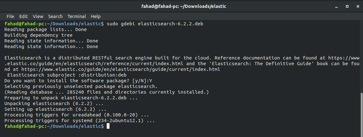Click the 'Unpacking elasticsearch (6.2.2)' line

[x=54, y=103]
